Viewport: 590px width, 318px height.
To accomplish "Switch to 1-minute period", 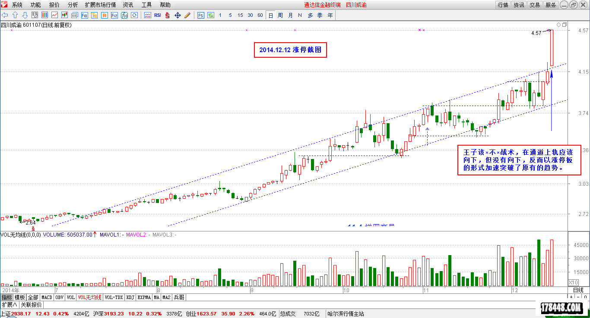I will (220, 15).
